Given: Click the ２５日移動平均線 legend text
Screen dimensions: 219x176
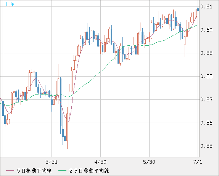Looking at the screenshot, I should [89, 171].
